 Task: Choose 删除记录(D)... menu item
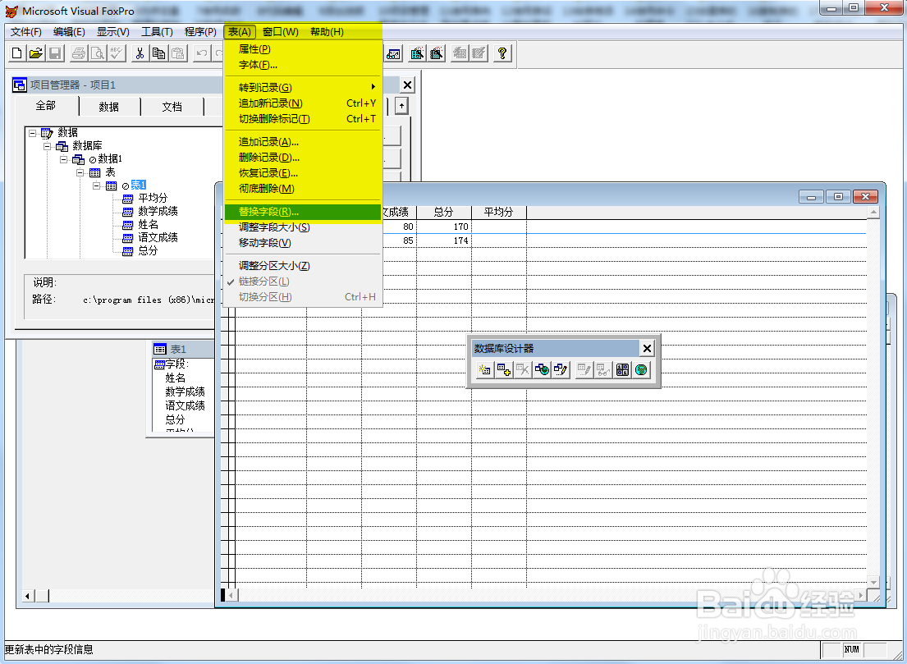click(x=303, y=158)
